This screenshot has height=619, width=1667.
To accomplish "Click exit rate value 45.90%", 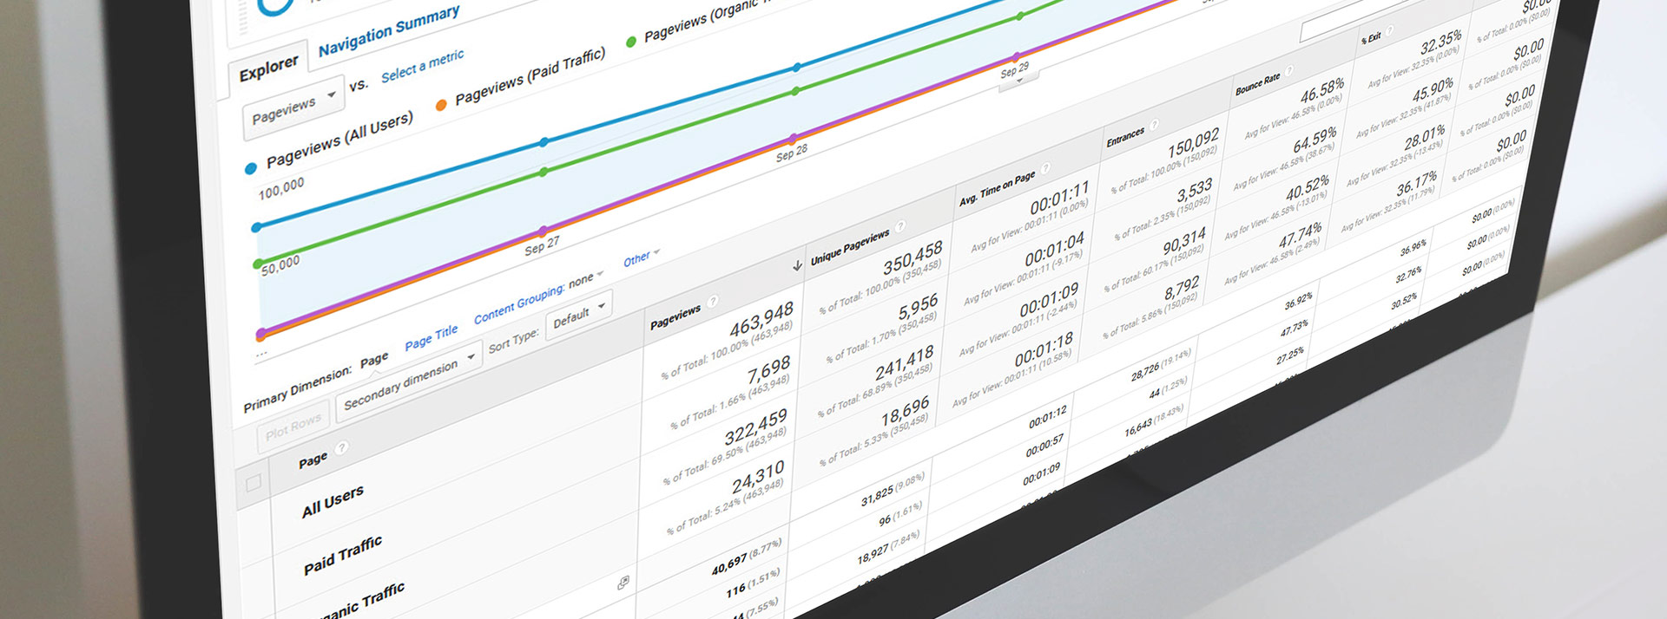I will pos(1433,91).
